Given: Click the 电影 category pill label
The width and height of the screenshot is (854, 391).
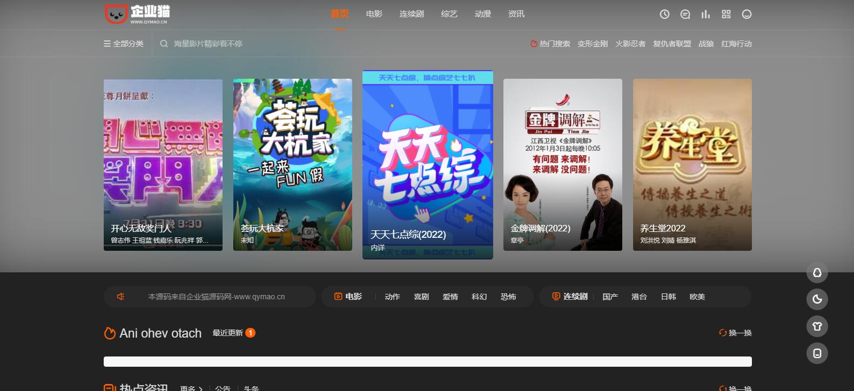Looking at the screenshot, I should click(348, 297).
